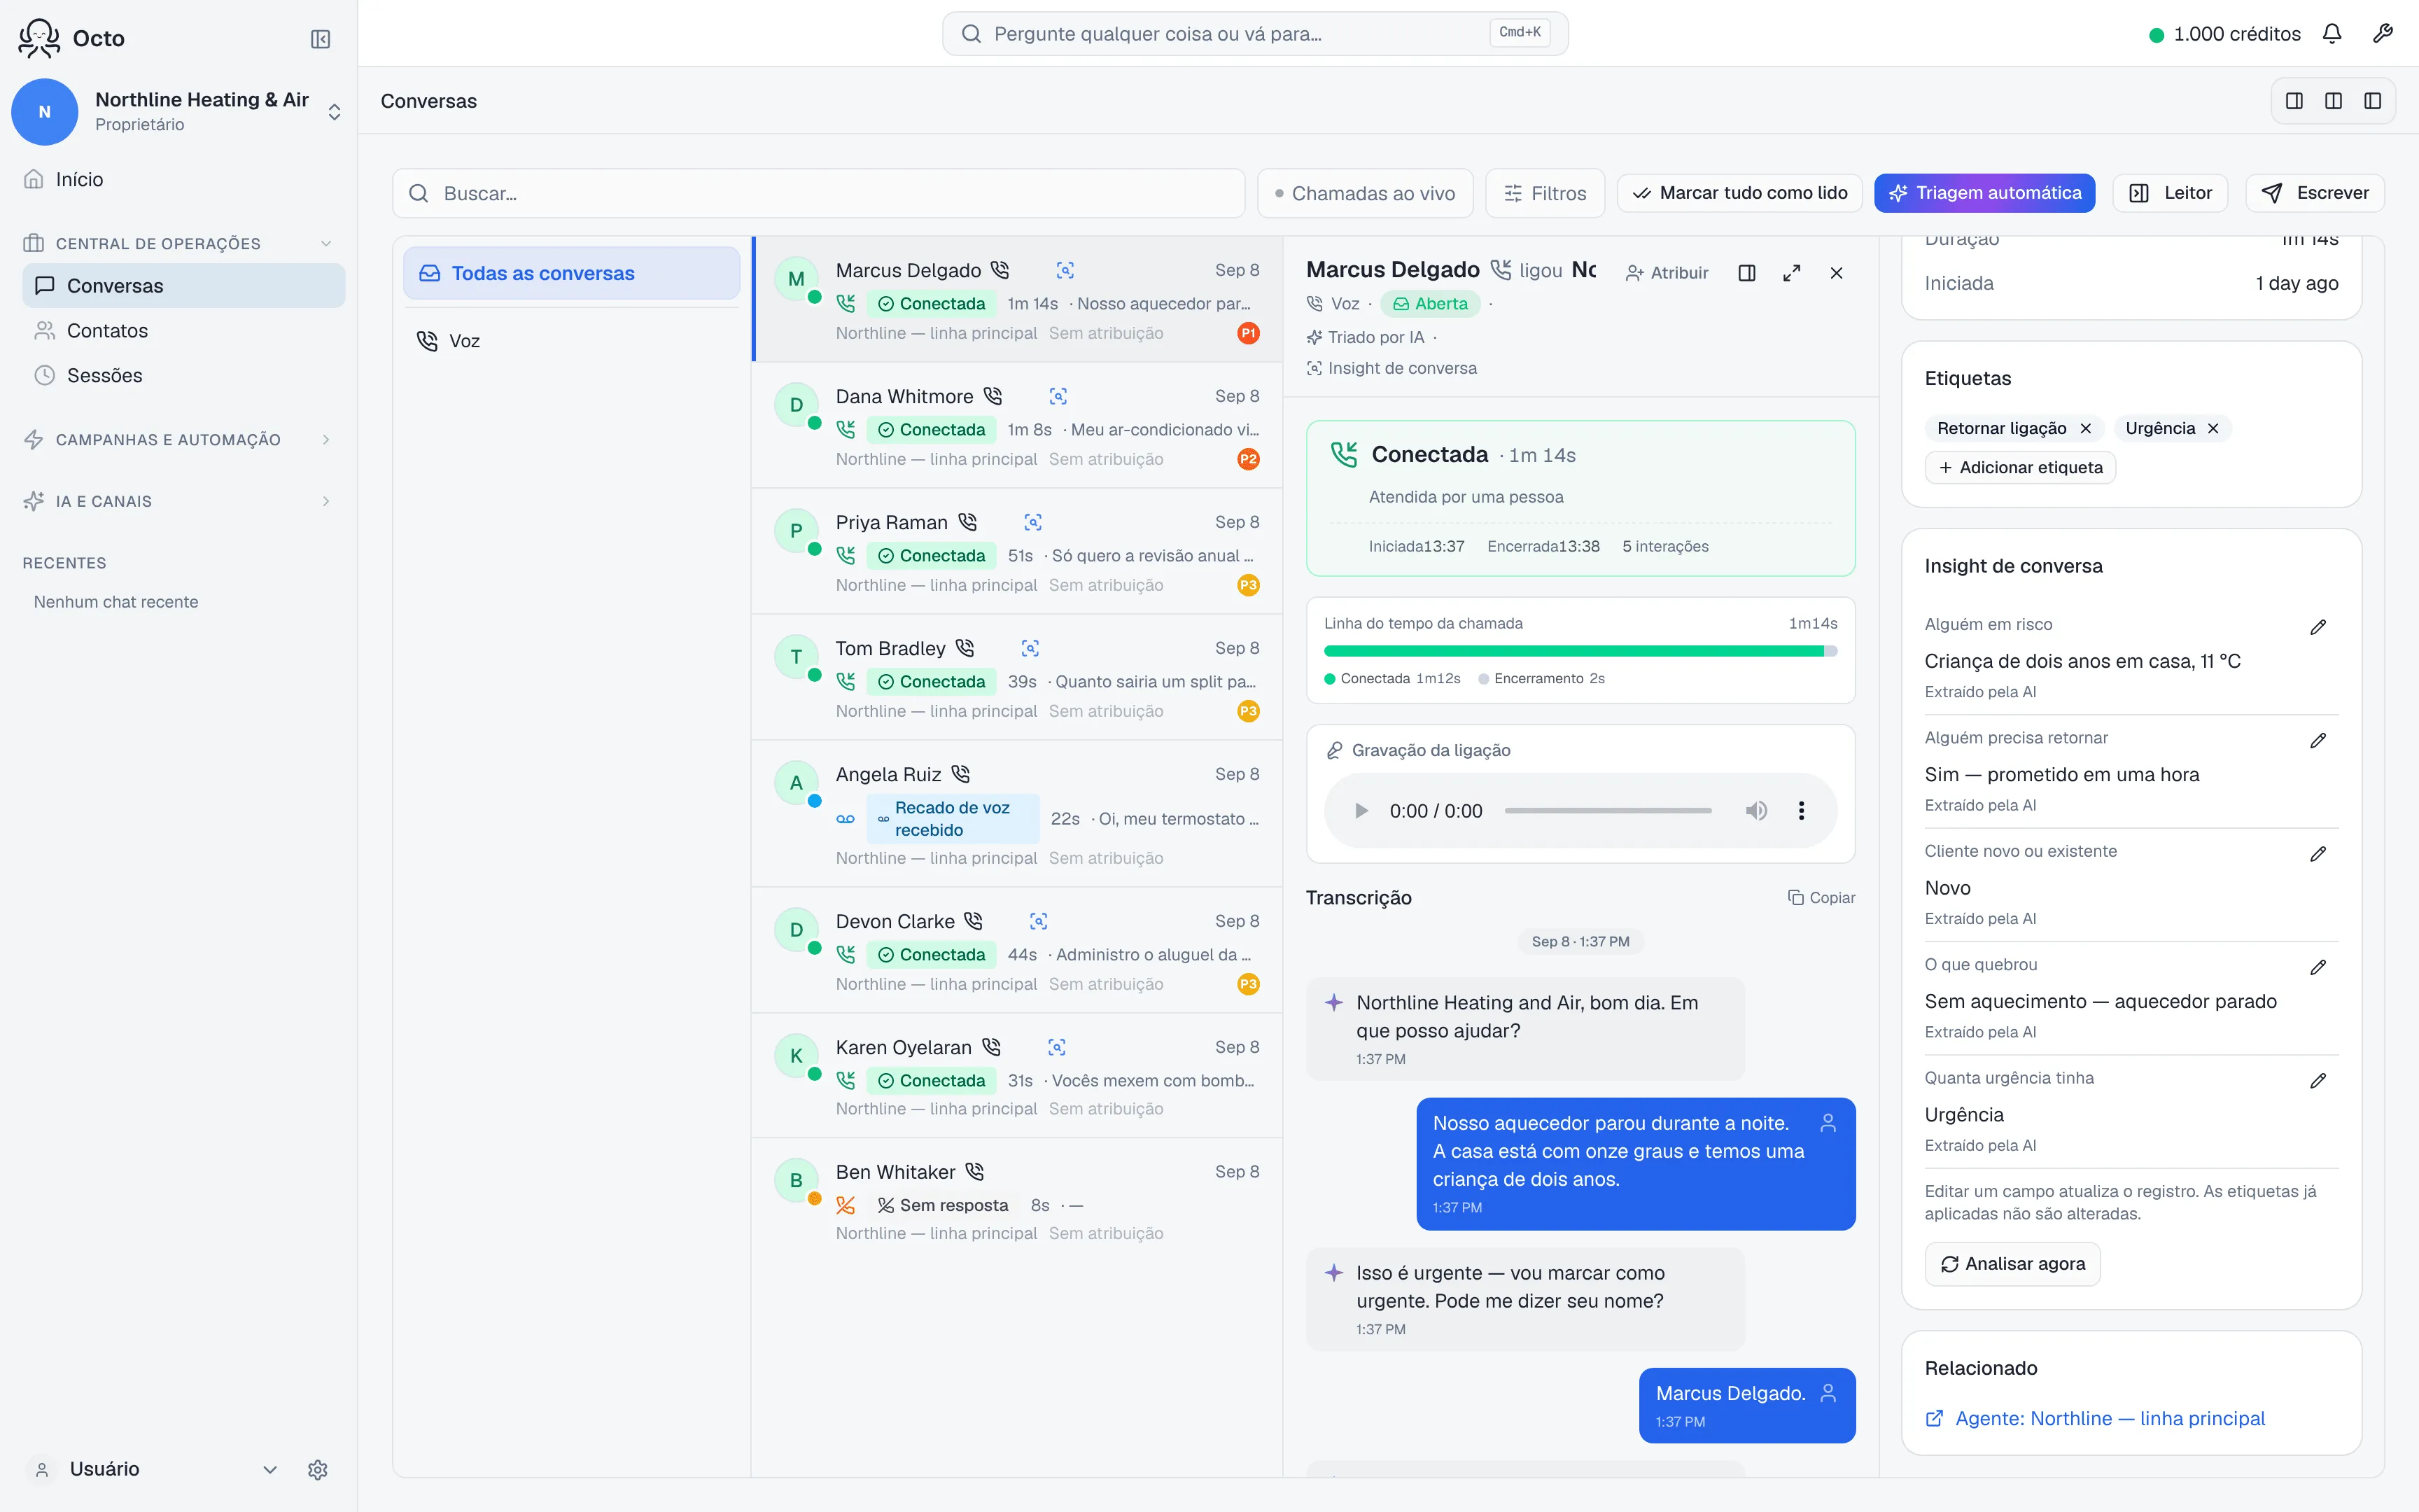Click insight icon on Karen Oyelaran row
This screenshot has height=1512, width=2419.
coord(1057,1047)
